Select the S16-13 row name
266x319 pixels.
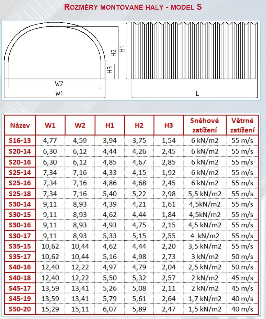point(20,141)
